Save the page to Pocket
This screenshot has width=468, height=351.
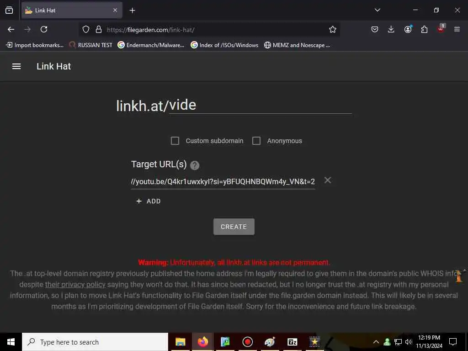(375, 29)
